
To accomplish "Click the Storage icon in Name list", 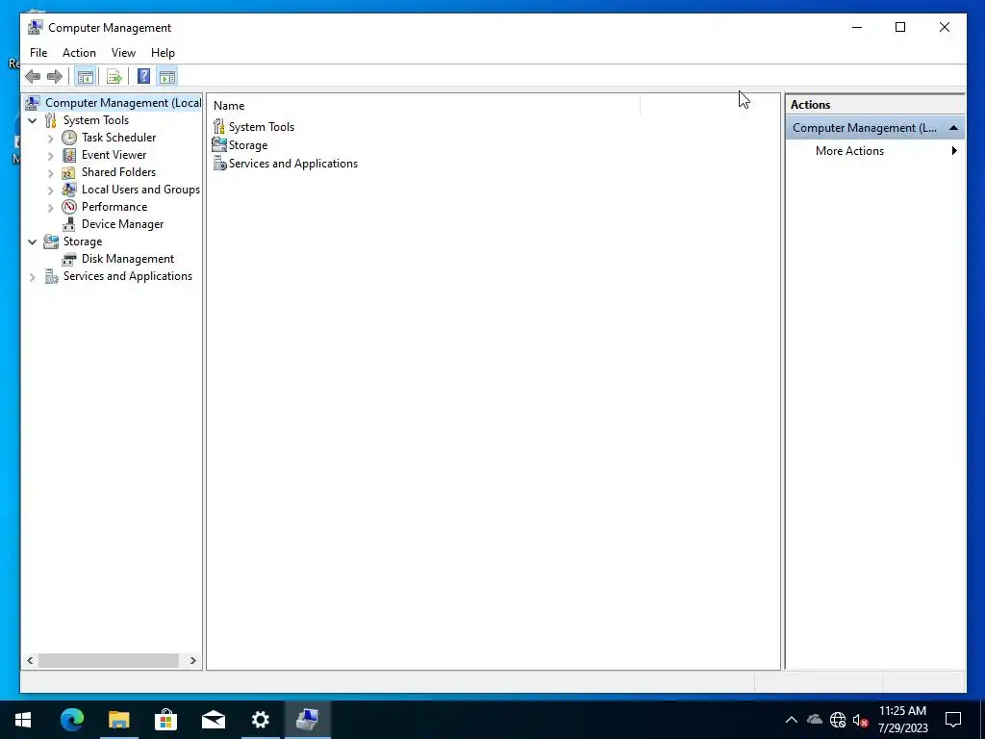I will (219, 145).
